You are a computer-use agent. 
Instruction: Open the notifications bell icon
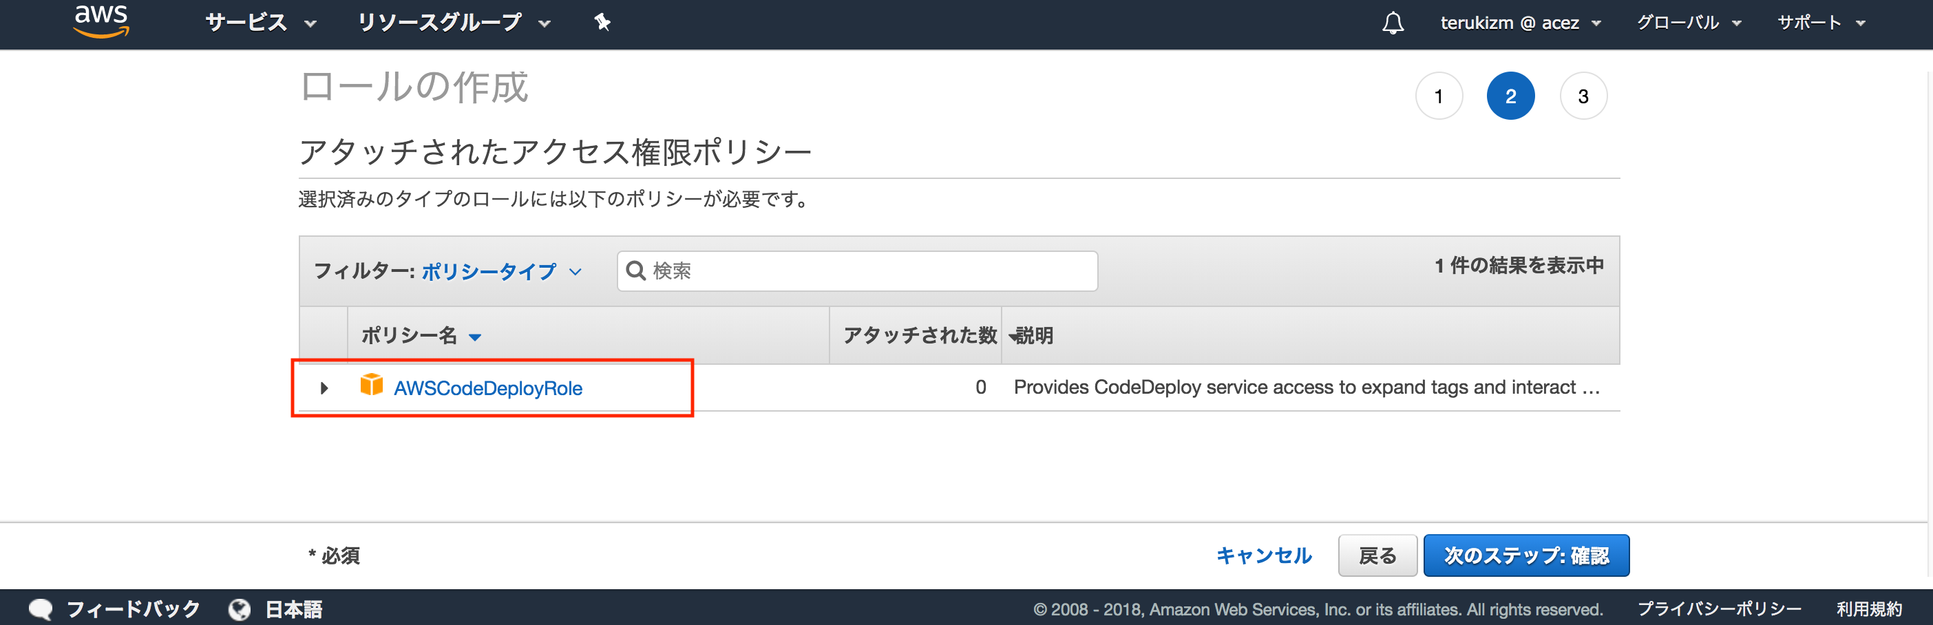tap(1393, 23)
